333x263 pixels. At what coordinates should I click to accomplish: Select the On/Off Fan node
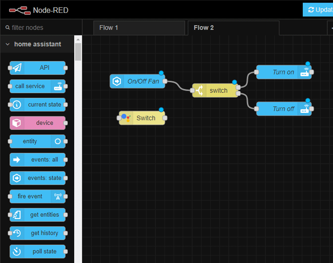click(x=142, y=81)
